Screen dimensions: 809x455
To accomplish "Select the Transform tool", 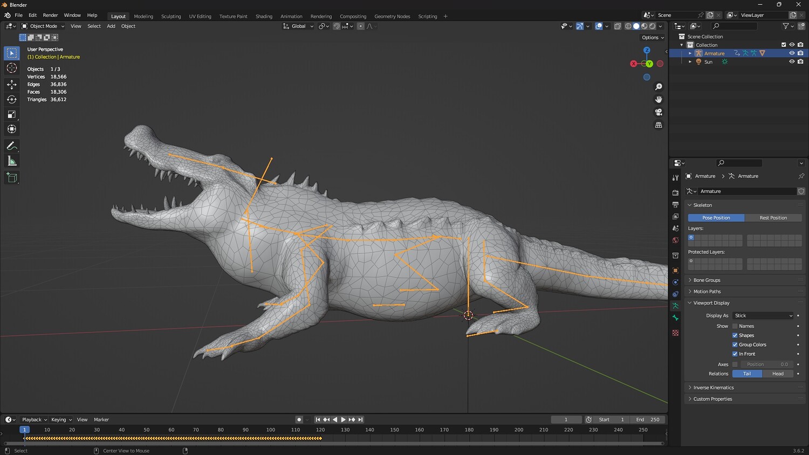I will [12, 129].
